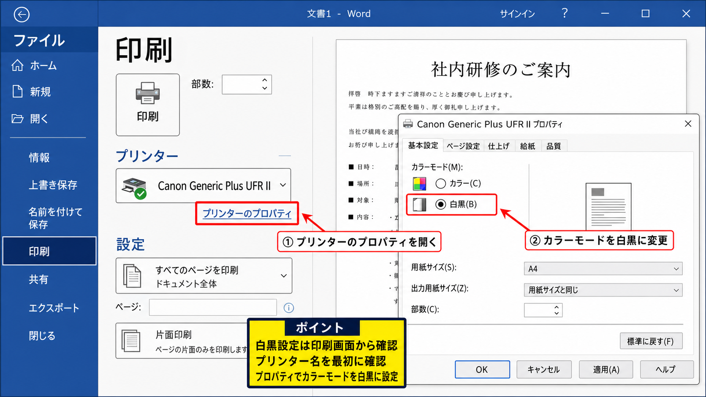Click the ページ input field

point(213,308)
